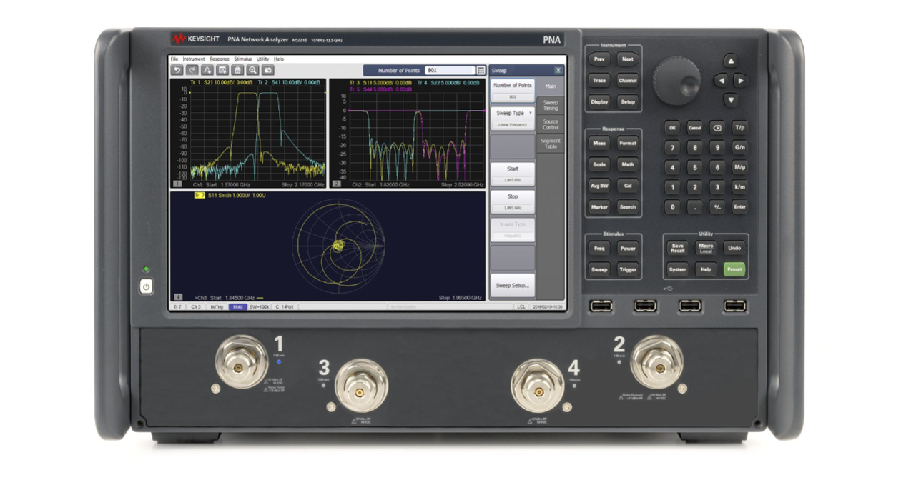Click the Sweep Setup button
Image resolution: width=906 pixels, height=495 pixels.
point(512,285)
